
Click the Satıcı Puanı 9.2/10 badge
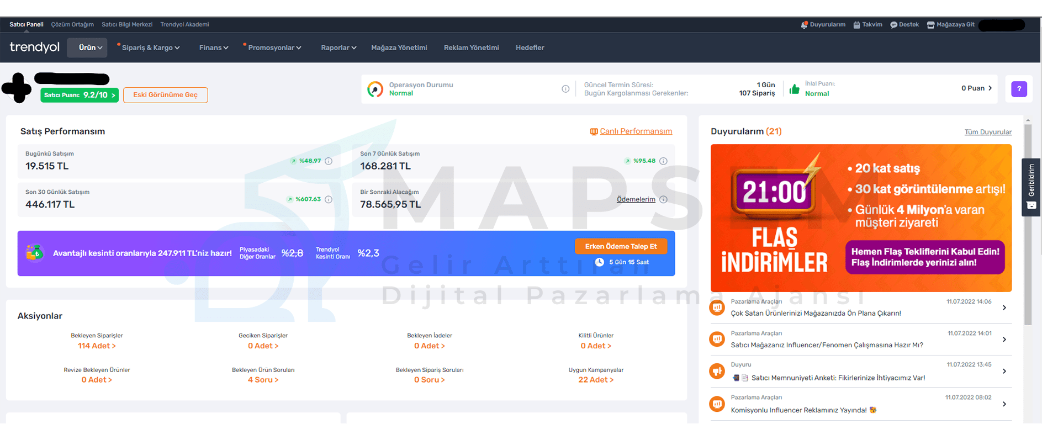[80, 95]
